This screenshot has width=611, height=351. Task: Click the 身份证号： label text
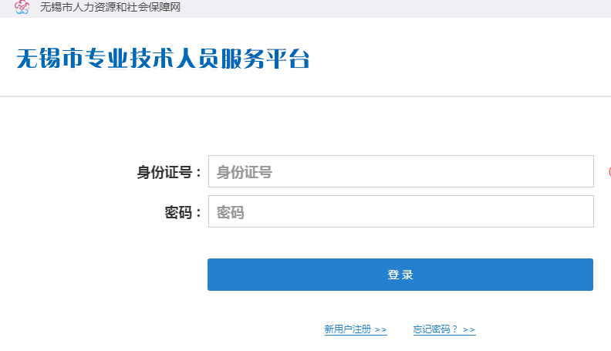(169, 172)
